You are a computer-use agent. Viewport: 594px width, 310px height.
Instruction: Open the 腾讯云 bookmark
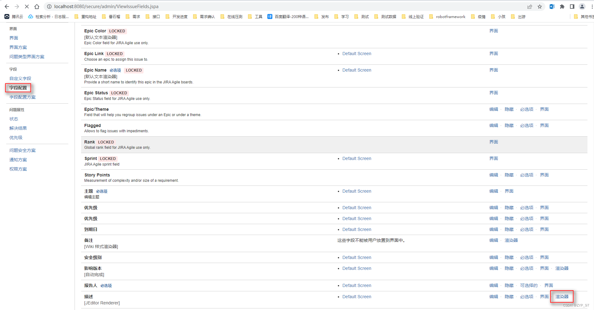[14, 16]
